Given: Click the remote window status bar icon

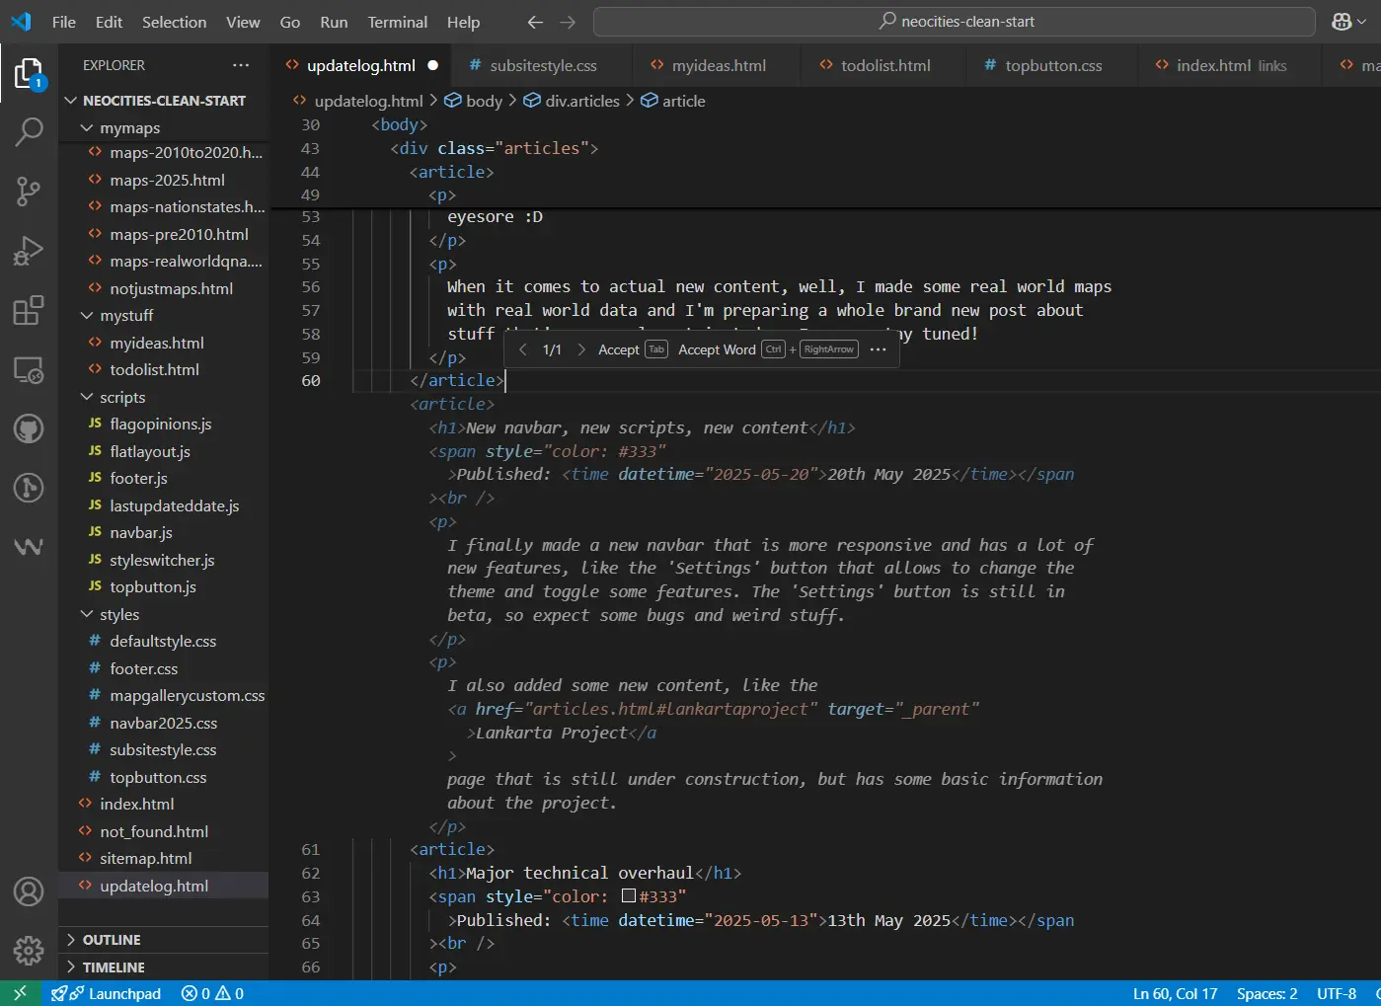Looking at the screenshot, I should [x=20, y=993].
